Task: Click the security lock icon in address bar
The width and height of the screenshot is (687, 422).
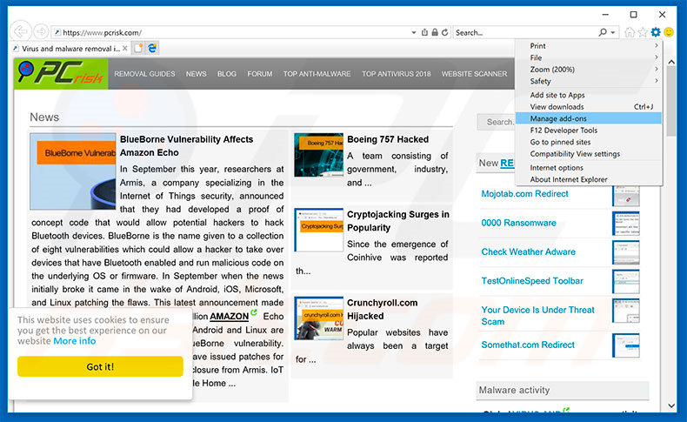Action: point(435,32)
